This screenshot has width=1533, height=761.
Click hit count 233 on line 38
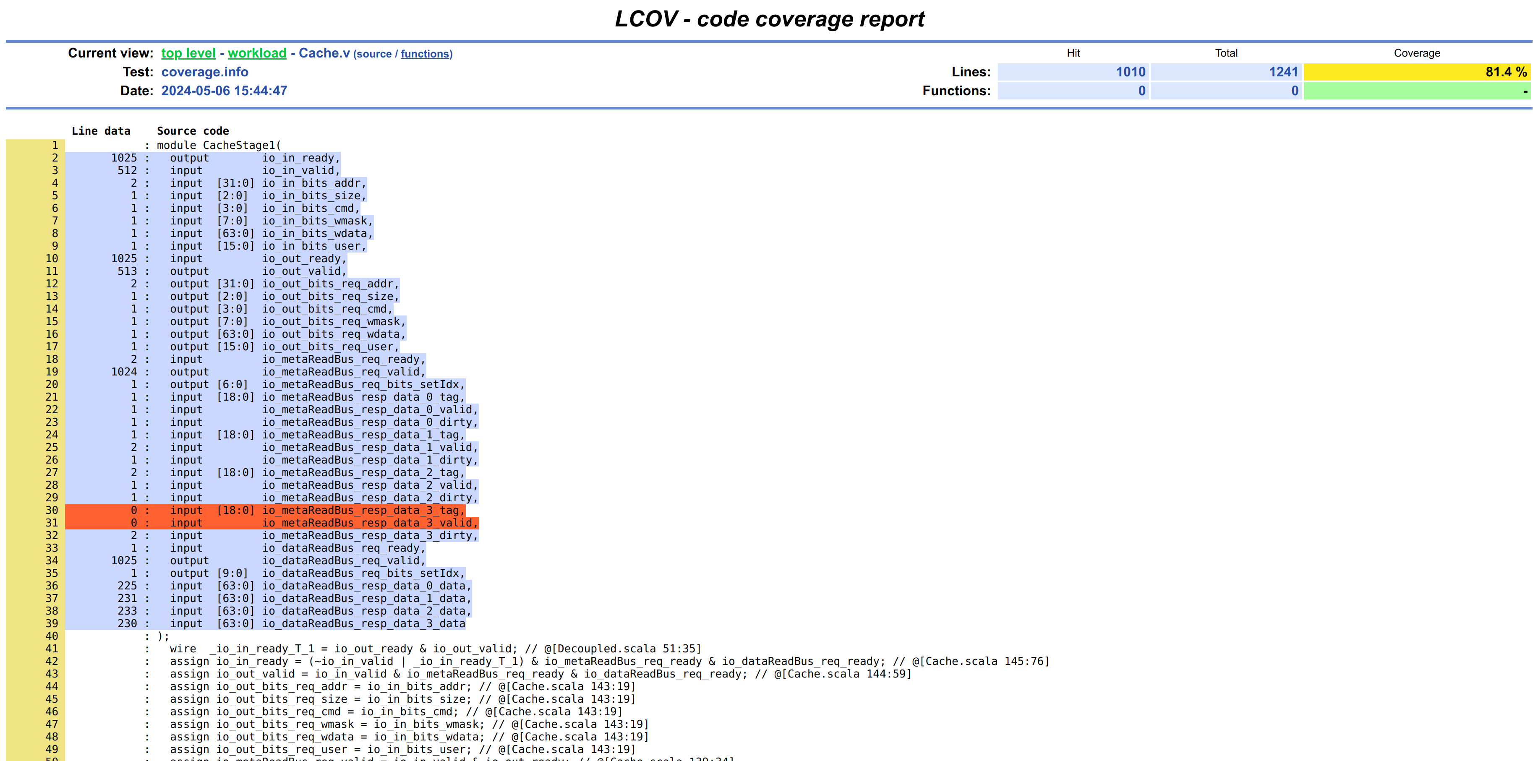[x=127, y=610]
